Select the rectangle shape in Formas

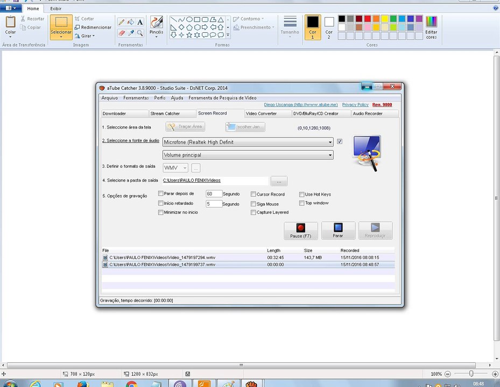pos(197,19)
